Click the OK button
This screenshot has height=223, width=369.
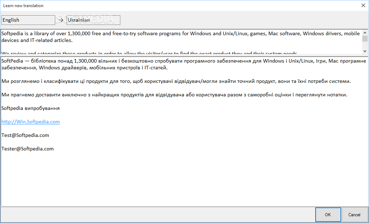tap(328, 214)
